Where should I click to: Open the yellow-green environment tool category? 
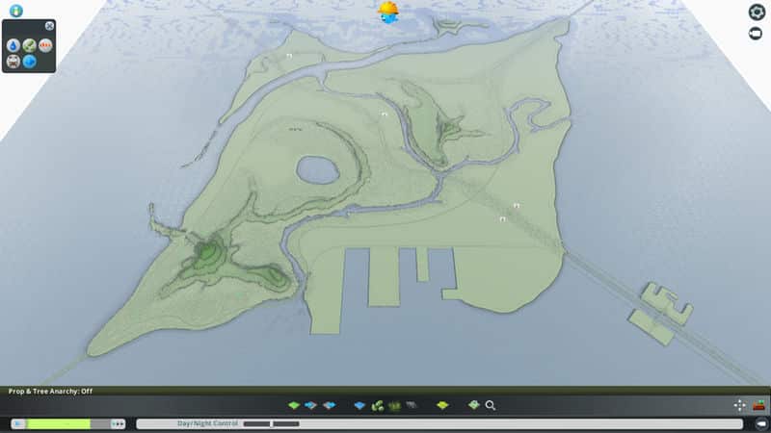click(442, 406)
